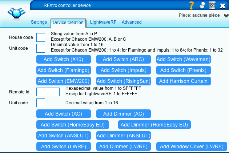Click Add Switch (LWRF) button
This screenshot has width=229, height=153.
64,146
